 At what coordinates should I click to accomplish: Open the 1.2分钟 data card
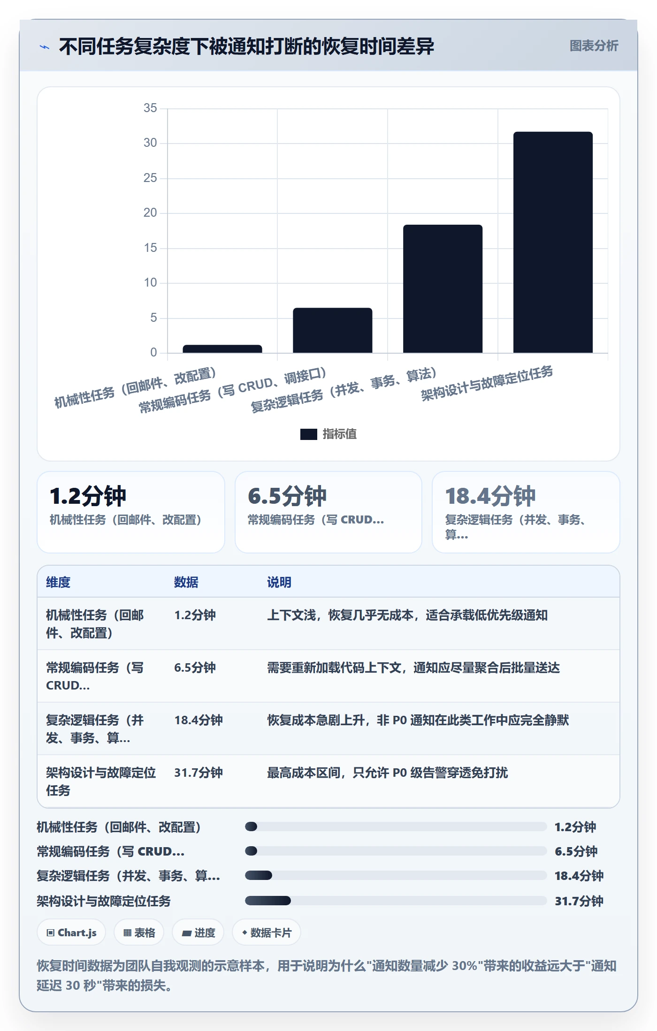point(131,512)
